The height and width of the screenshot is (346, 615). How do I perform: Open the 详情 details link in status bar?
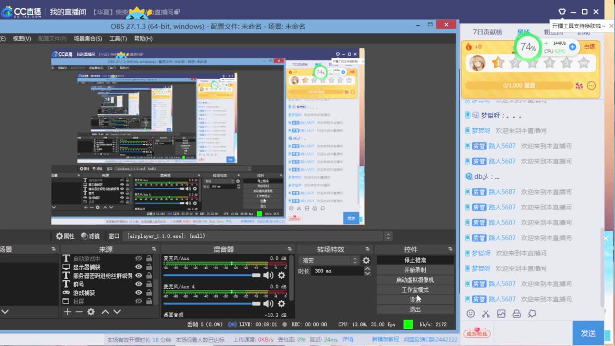point(348,339)
